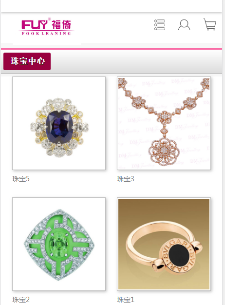Open the blue sapphire ring thumbnail
Viewport: 225px width, 305px height.
pos(59,123)
